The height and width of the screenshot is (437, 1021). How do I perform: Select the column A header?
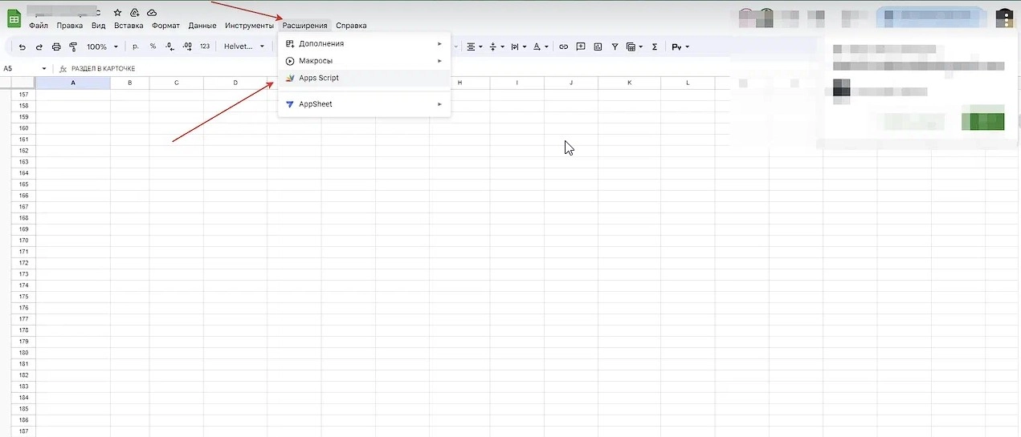tap(73, 83)
